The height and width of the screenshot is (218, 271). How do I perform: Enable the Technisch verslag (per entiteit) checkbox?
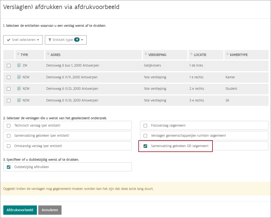(9, 126)
